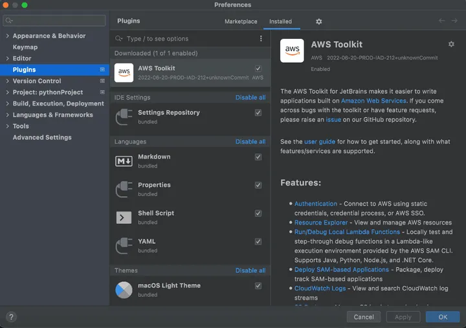Screen dimensions: 466x328
Task: Select the Installed plugins tab
Action: [x=280, y=21]
